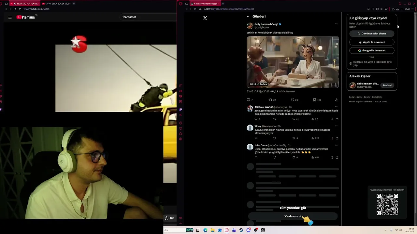Viewport: 417px width, 234px height.
Task: Open the volume control in system tray
Action: point(400,230)
